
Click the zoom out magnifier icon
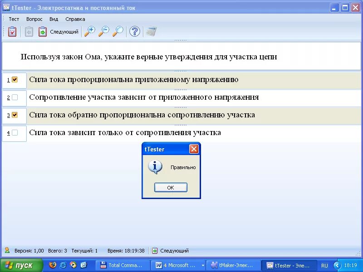tap(104, 31)
